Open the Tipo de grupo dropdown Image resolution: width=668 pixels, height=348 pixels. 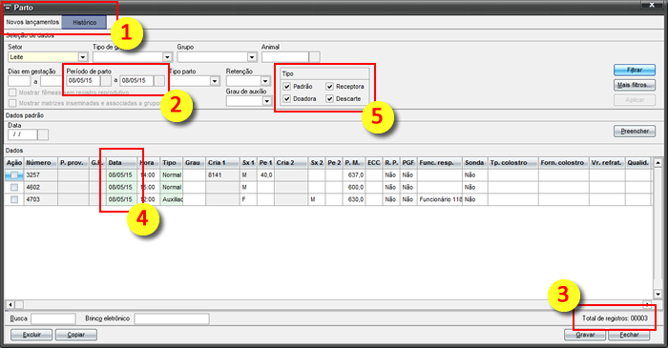tap(167, 57)
